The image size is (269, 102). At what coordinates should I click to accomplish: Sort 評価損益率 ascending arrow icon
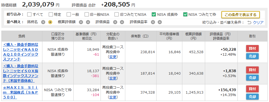tap(160, 22)
